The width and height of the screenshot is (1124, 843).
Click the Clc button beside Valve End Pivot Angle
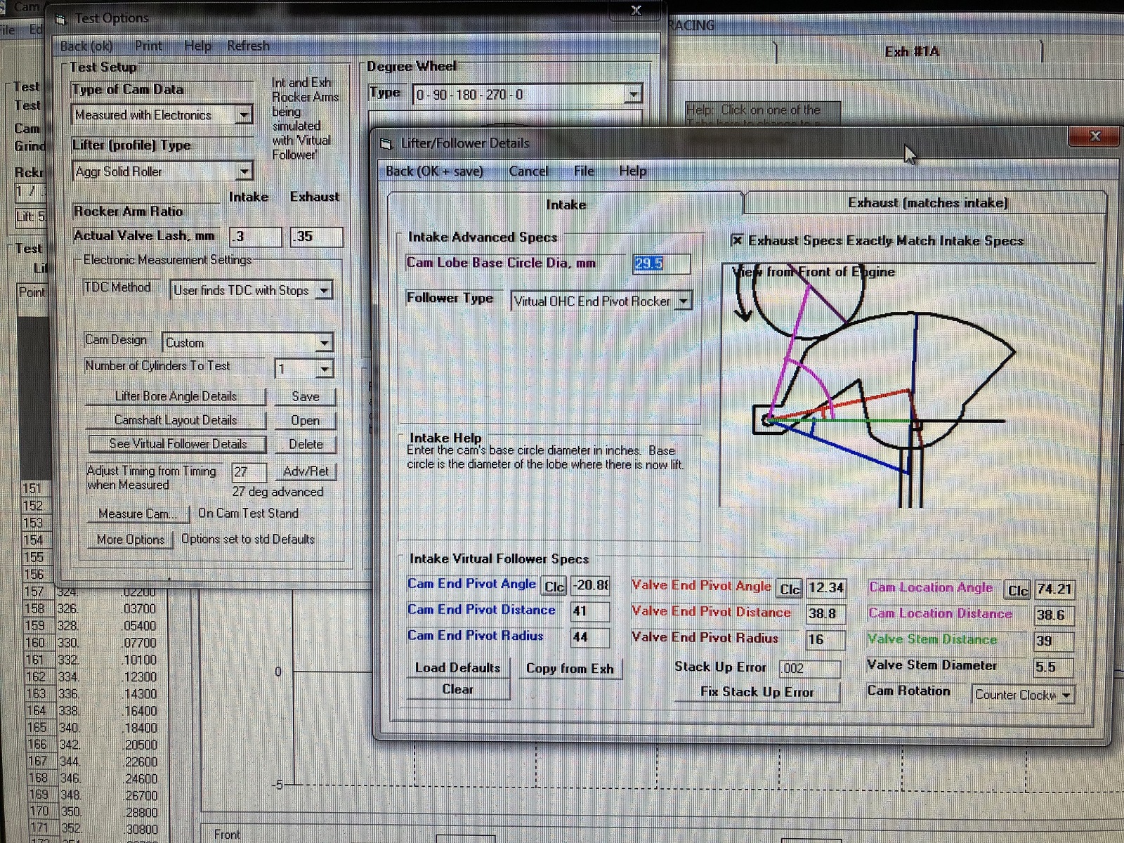pos(790,589)
